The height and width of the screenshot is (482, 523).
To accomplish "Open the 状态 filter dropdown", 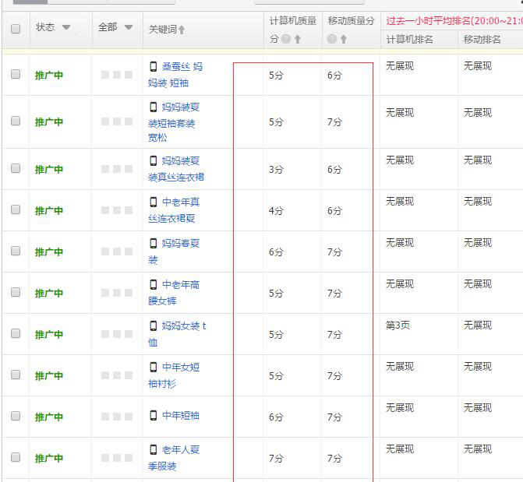I will [66, 27].
